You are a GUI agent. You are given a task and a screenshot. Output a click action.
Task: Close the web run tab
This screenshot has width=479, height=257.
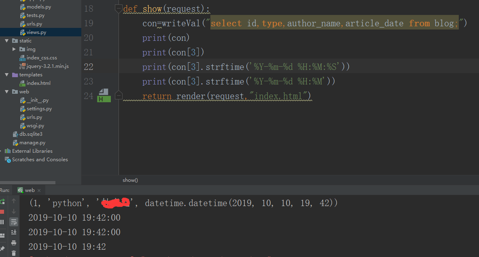39,190
